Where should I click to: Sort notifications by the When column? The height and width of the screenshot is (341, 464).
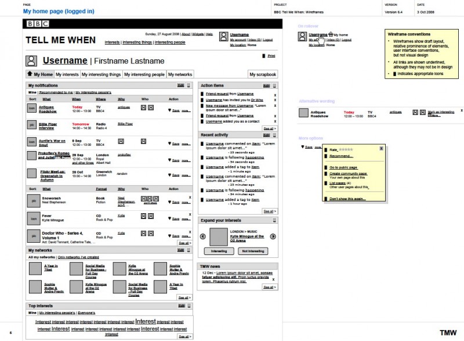click(x=77, y=99)
